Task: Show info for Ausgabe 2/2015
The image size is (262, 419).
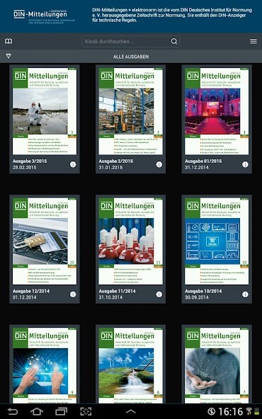Action: pos(159,164)
